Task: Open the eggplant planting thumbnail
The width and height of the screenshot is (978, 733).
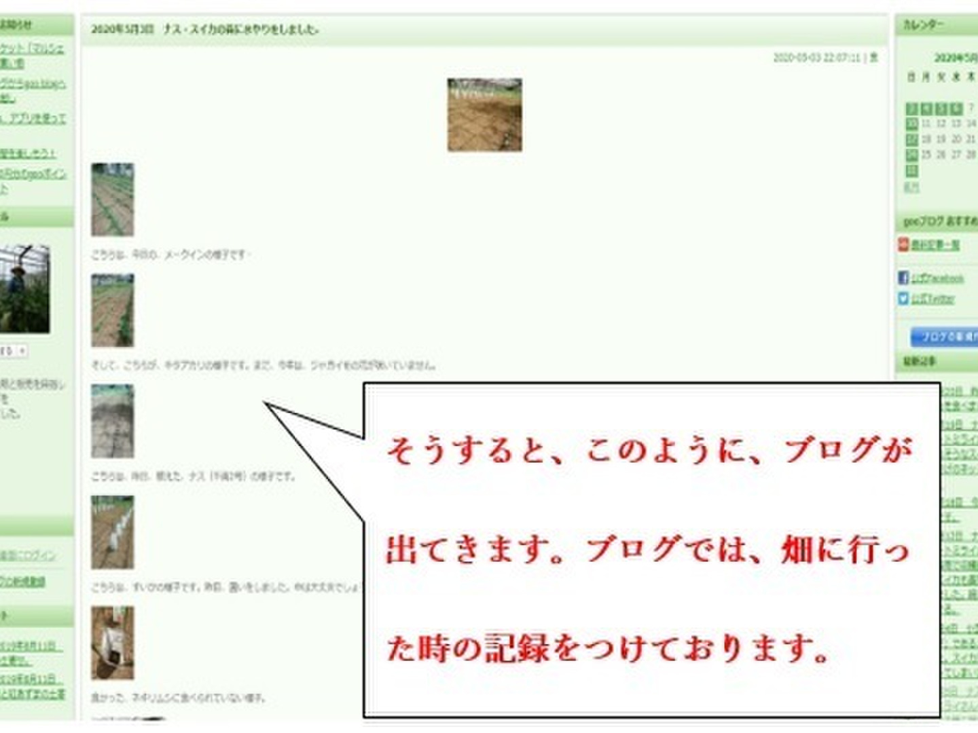Action: [x=113, y=421]
